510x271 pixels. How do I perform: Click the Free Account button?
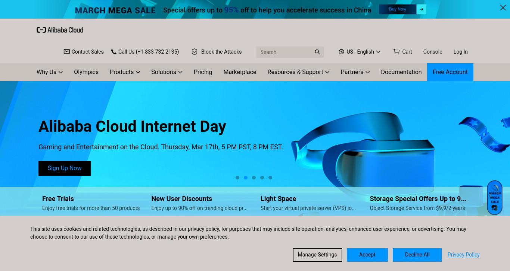[450, 72]
